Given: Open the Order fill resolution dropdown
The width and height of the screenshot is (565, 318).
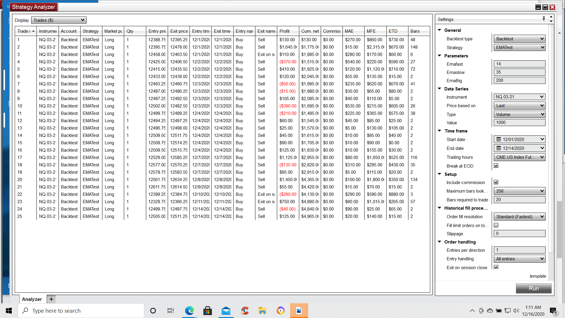Looking at the screenshot, I should tap(519, 217).
